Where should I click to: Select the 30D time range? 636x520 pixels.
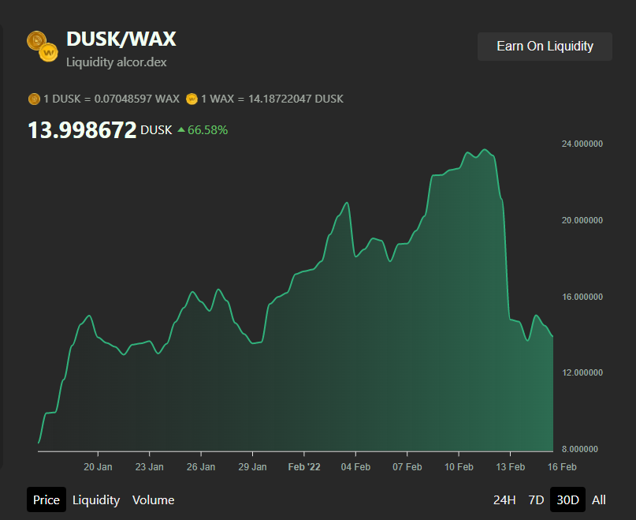pyautogui.click(x=567, y=499)
